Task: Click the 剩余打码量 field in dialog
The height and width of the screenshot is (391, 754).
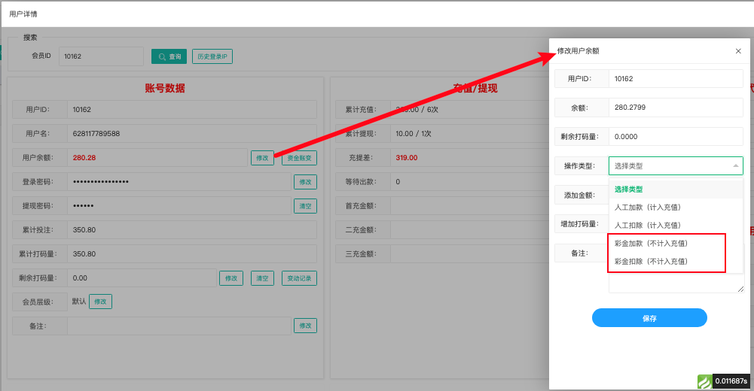Action: click(676, 137)
